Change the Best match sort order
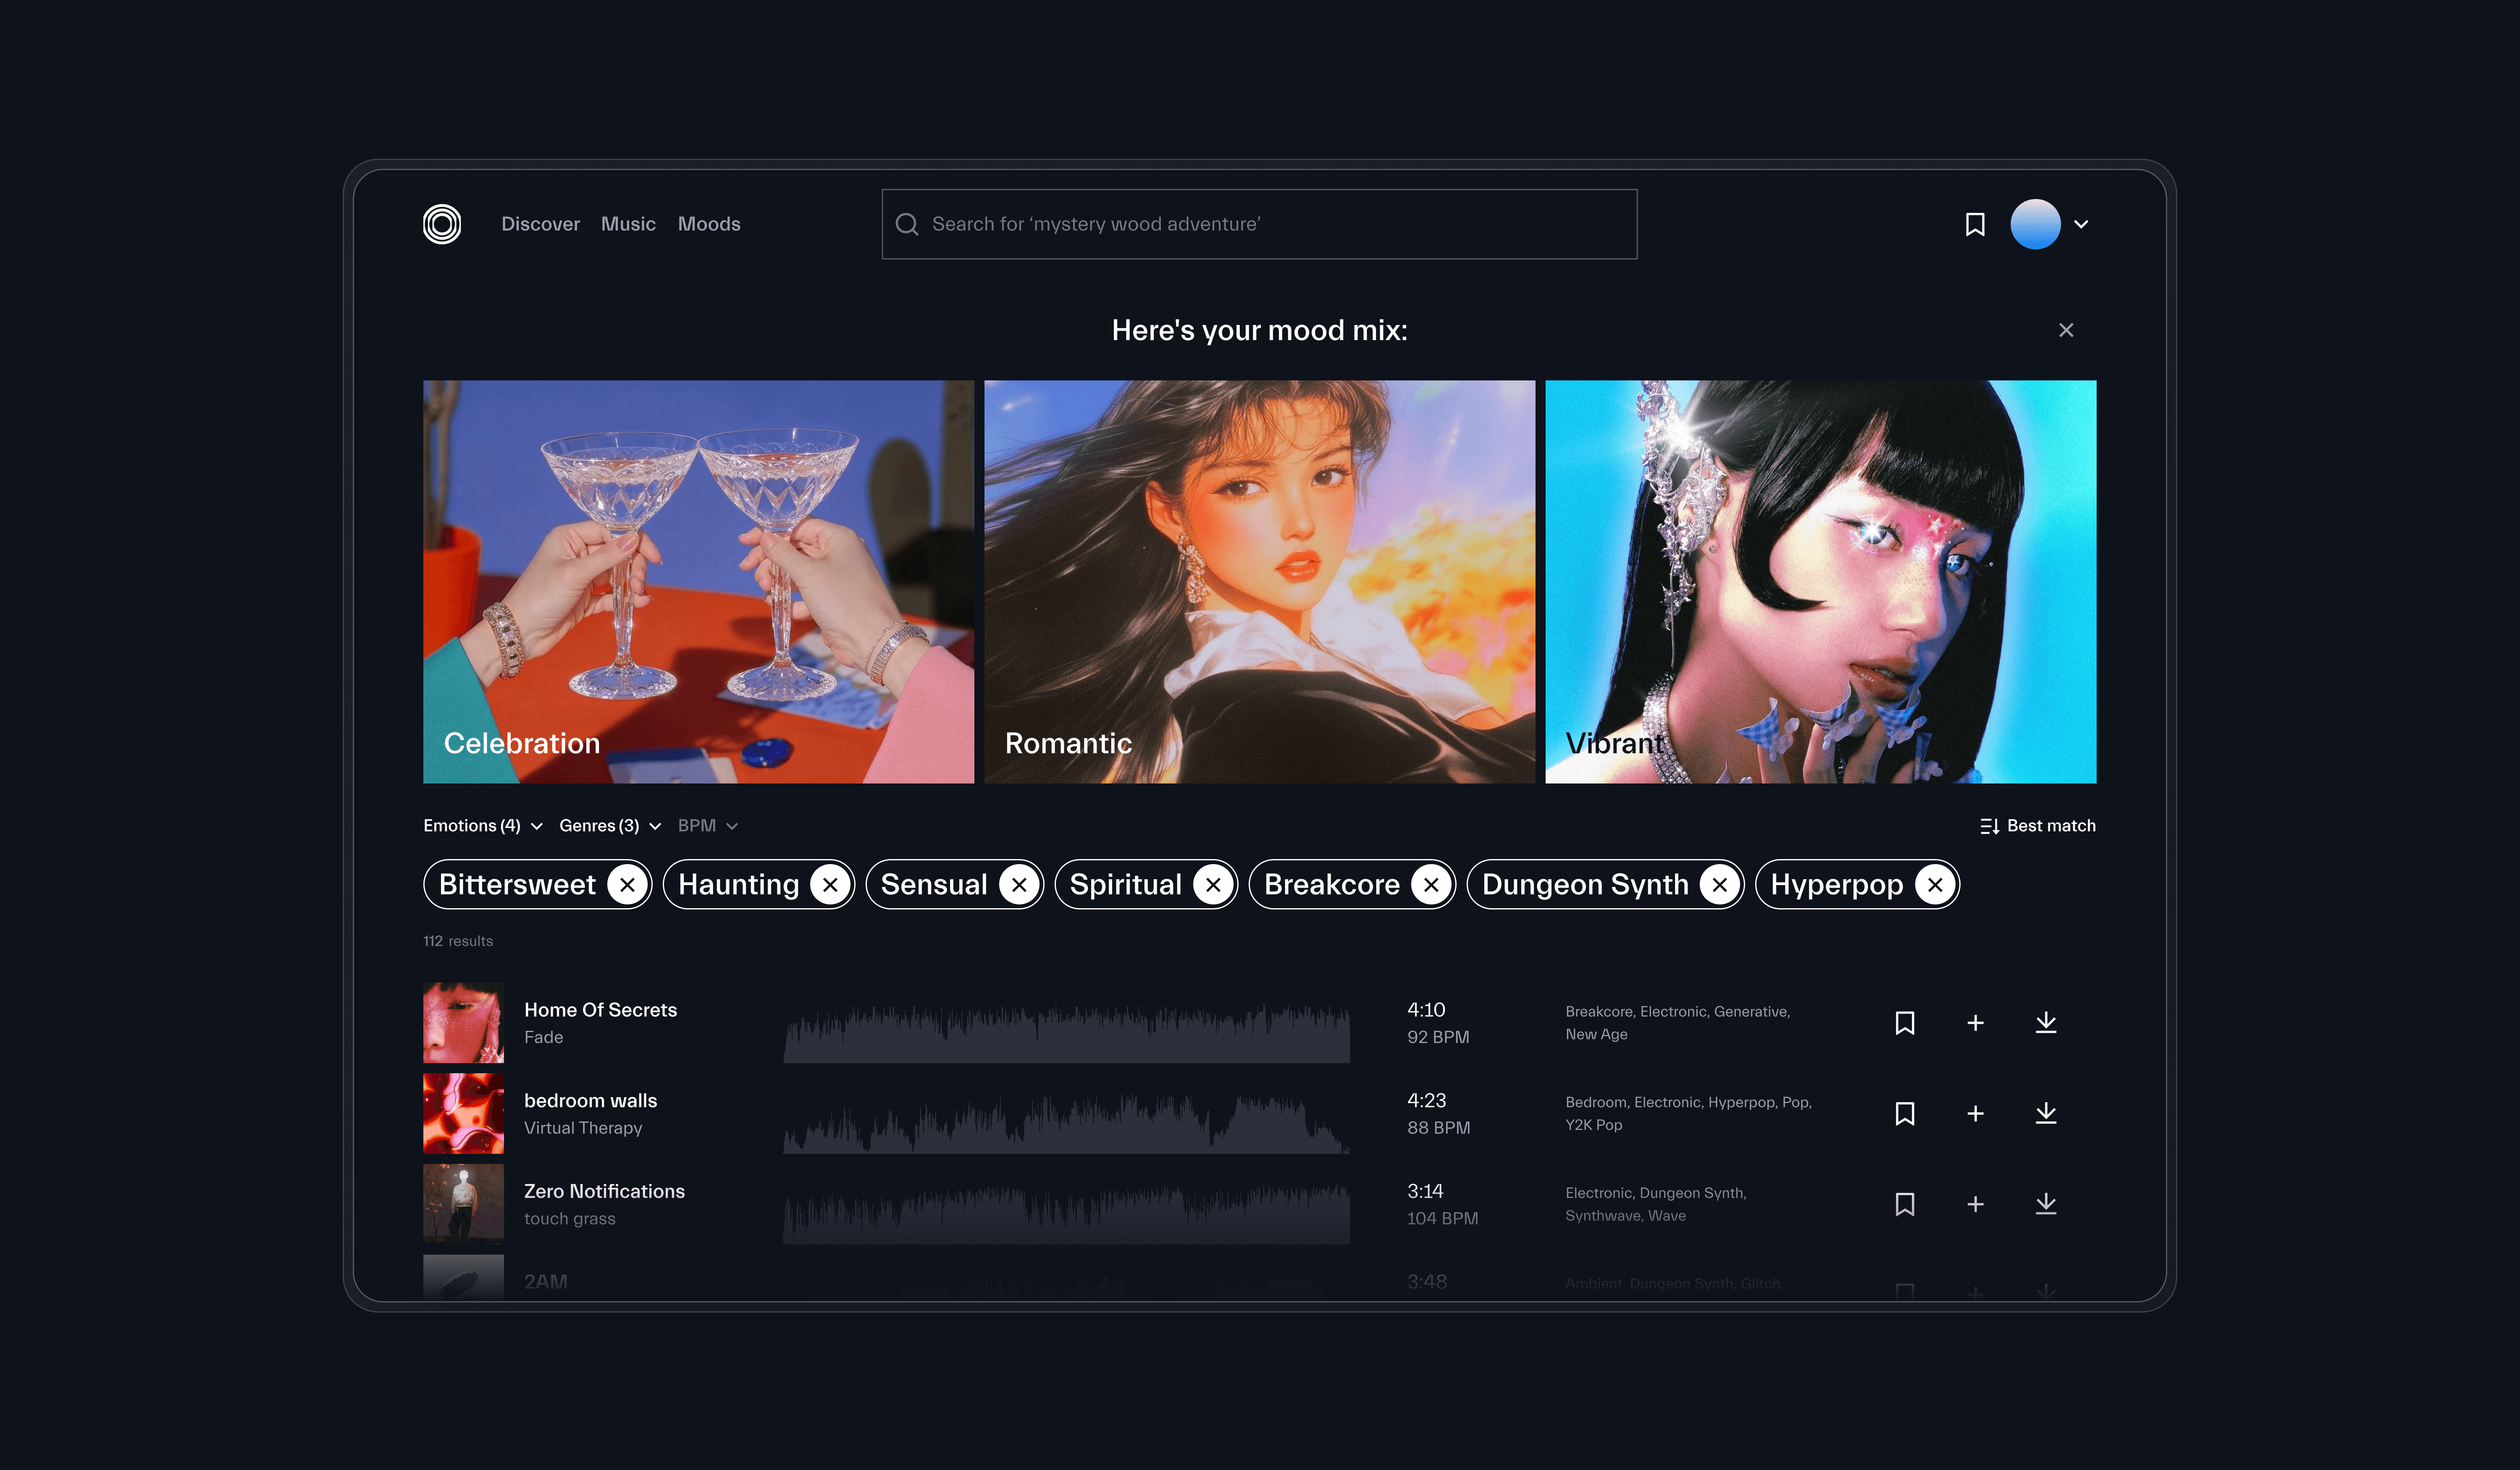2520x1470 pixels. pyautogui.click(x=2037, y=826)
